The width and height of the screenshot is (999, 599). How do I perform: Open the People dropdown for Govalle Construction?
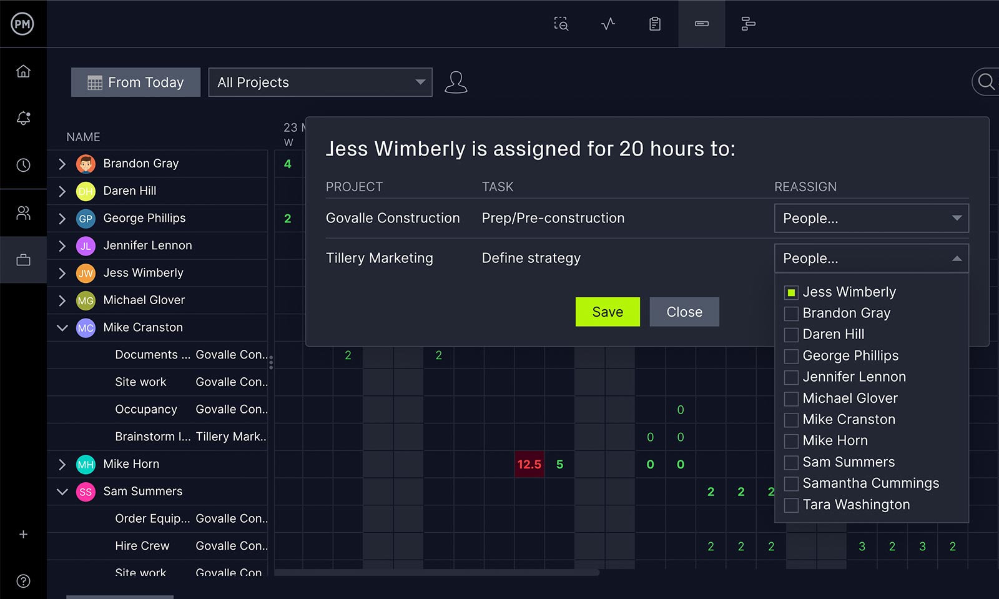[x=871, y=218]
